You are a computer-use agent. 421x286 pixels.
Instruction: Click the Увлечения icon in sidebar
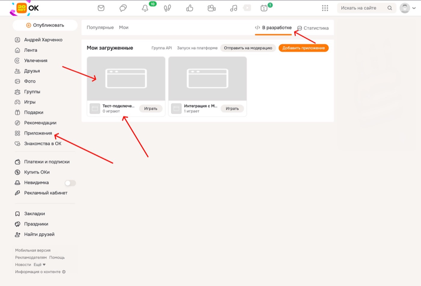[x=17, y=61]
